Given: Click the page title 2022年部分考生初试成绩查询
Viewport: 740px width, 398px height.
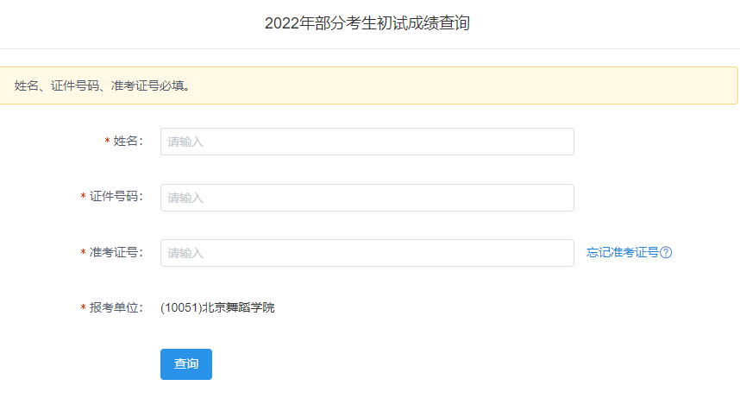Looking at the screenshot, I should (x=367, y=23).
